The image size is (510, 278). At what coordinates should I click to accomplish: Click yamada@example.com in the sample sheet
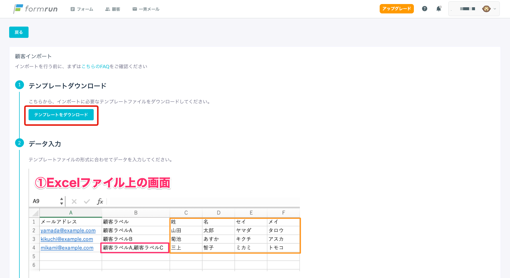click(68, 230)
